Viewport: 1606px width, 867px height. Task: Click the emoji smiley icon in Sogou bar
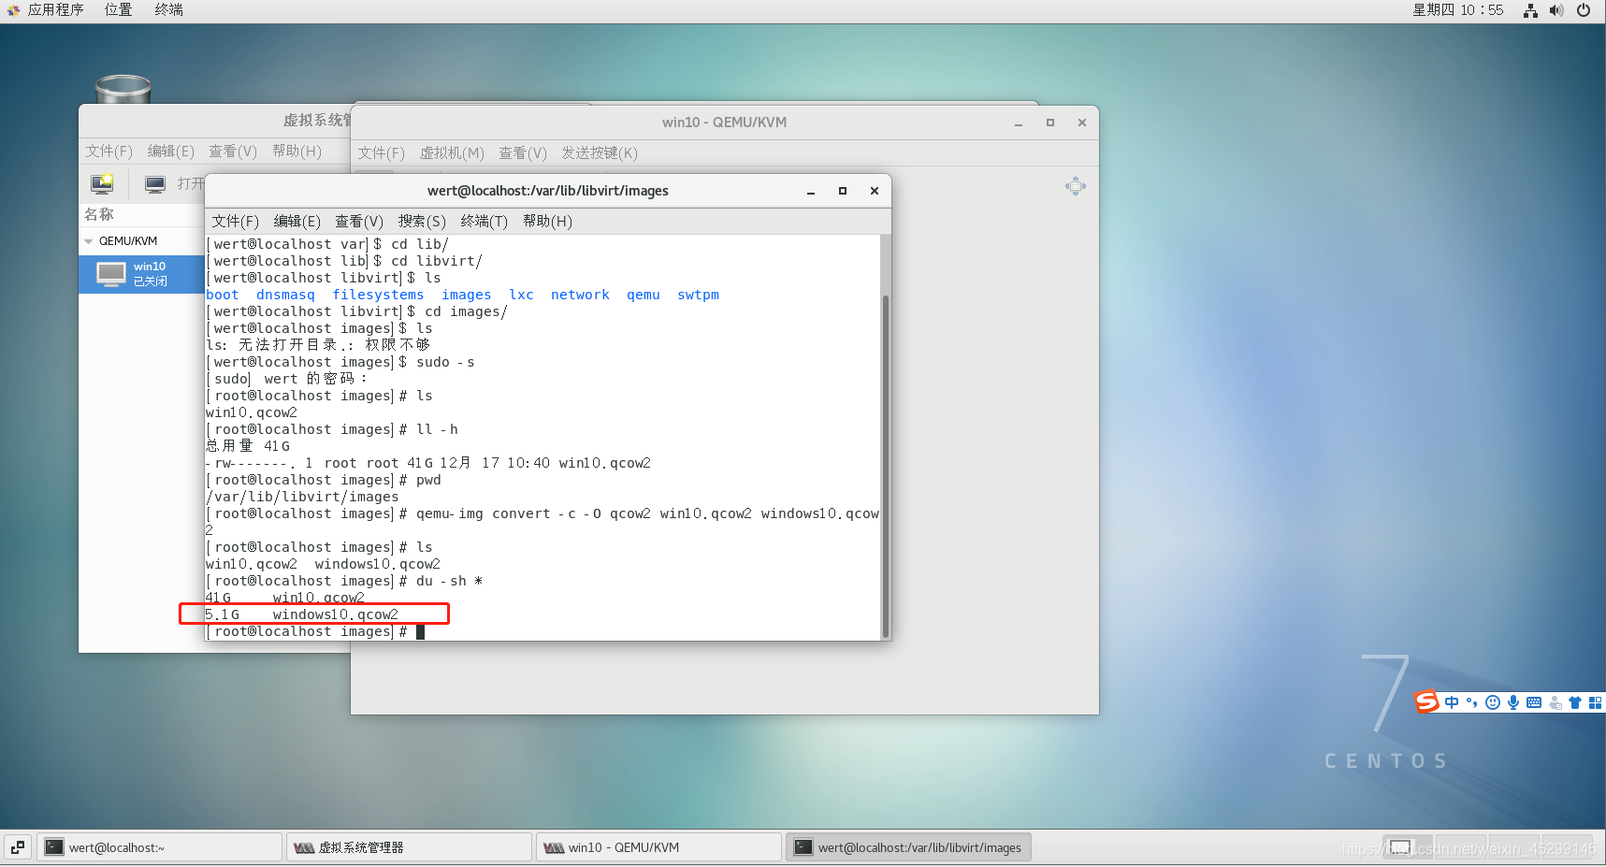pos(1493,702)
